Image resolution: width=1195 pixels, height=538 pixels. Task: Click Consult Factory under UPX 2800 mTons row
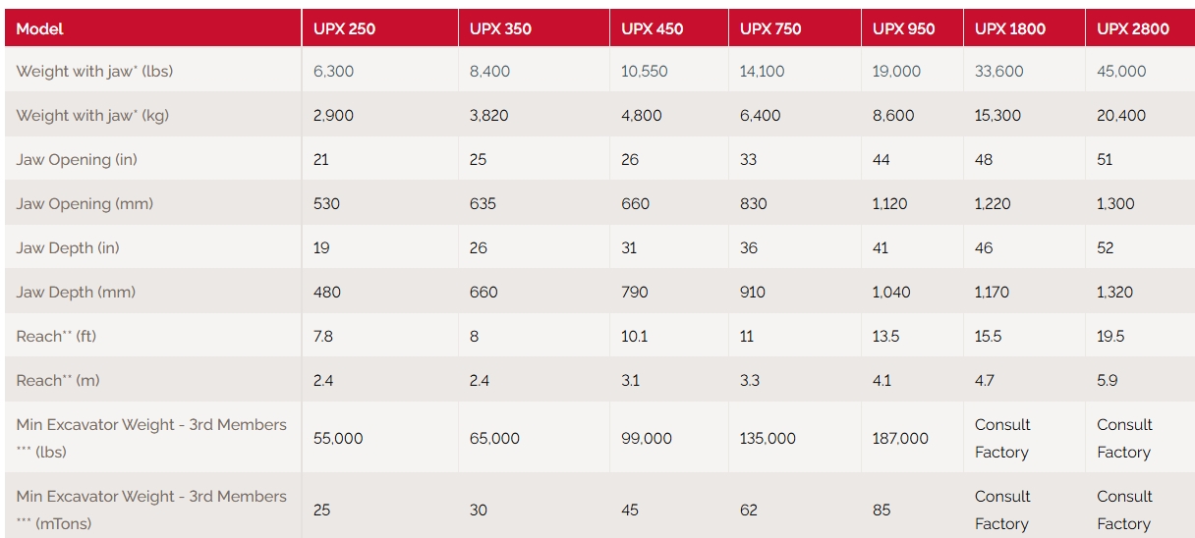point(1124,511)
